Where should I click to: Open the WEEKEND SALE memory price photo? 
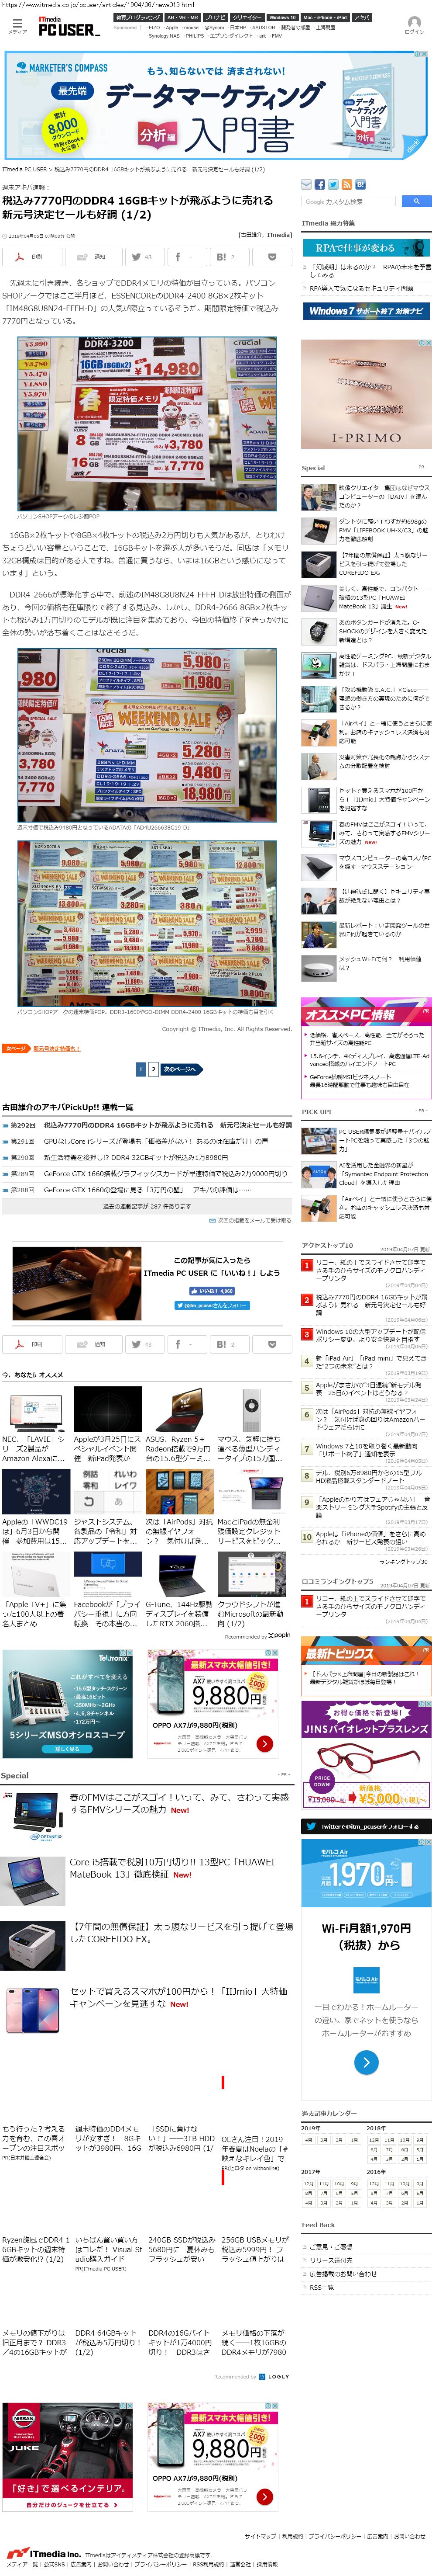tap(147, 735)
